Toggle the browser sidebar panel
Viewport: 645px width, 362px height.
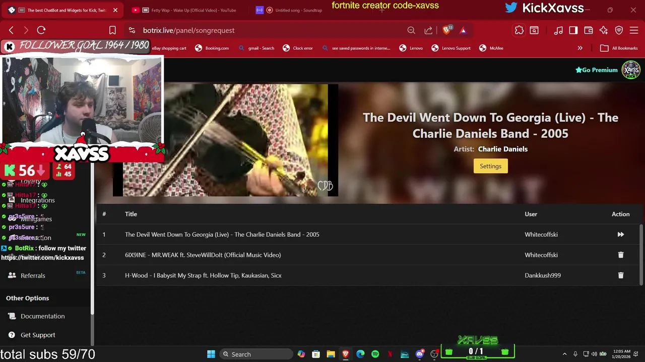click(x=573, y=30)
